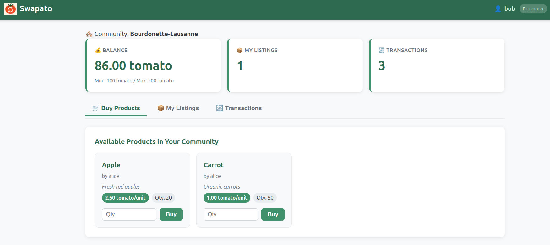This screenshot has width=550, height=245.
Task: Click the 1.00 tomato/unit price badge
Action: 227,198
